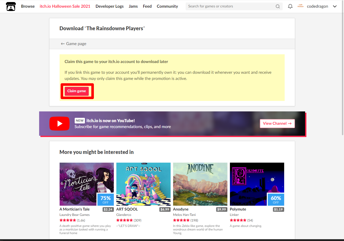The width and height of the screenshot is (344, 241).
Task: Click the A Mortician's Tale title
Action: pyautogui.click(x=74, y=209)
